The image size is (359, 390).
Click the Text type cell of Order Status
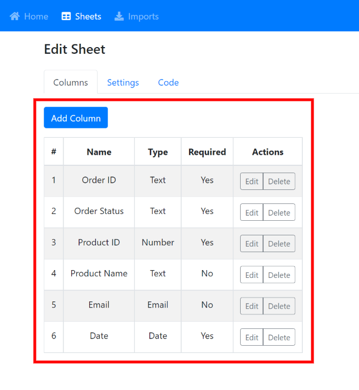tap(158, 211)
